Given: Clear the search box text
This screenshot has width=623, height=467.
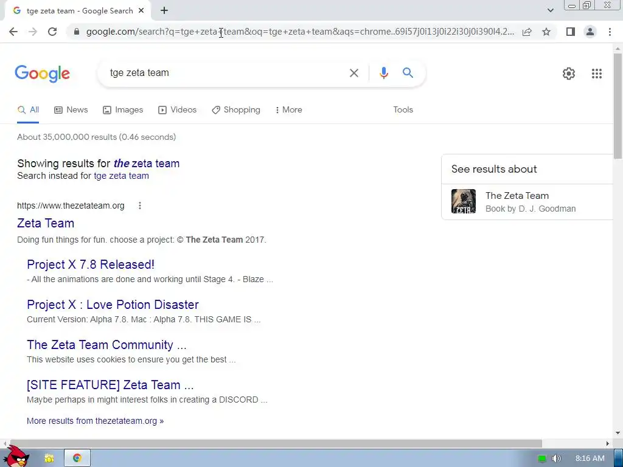Looking at the screenshot, I should [354, 73].
